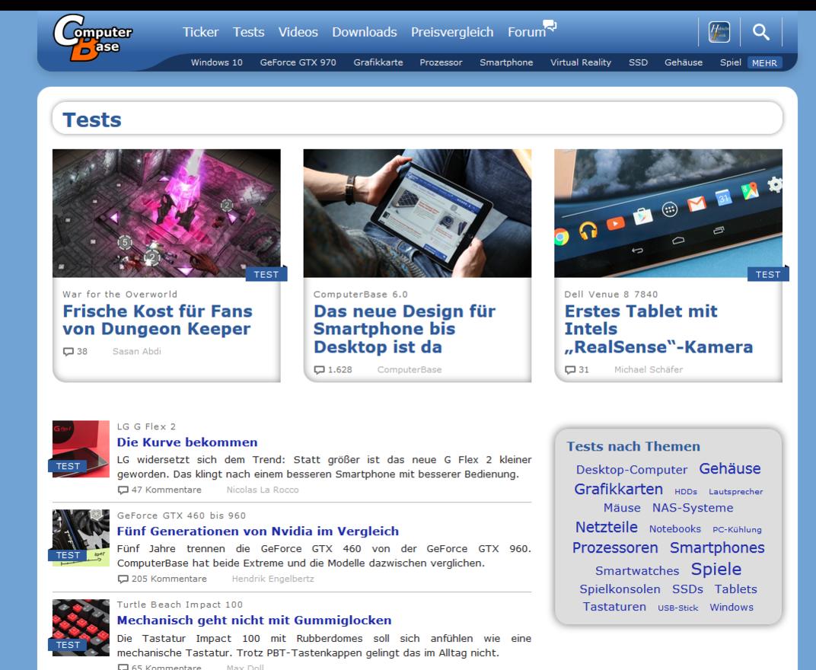Select the Smartphones tag
This screenshot has width=816, height=670.
(x=717, y=548)
